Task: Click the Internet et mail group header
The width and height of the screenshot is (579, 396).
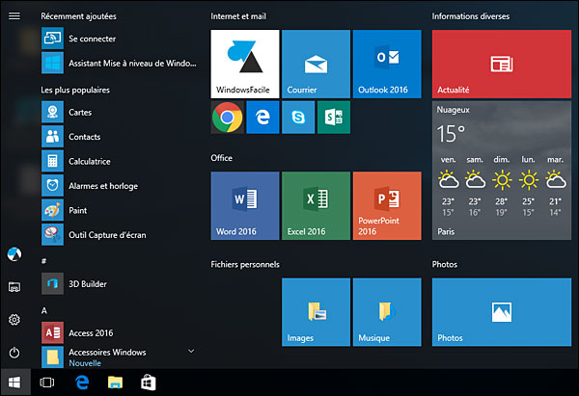Action: 238,16
